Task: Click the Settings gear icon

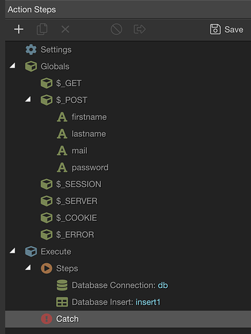Action: point(31,49)
